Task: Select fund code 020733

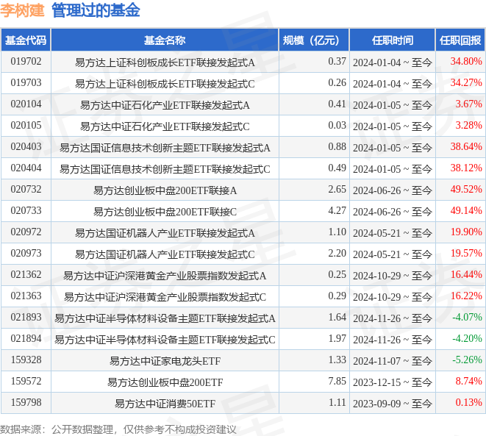Action: pyautogui.click(x=26, y=211)
